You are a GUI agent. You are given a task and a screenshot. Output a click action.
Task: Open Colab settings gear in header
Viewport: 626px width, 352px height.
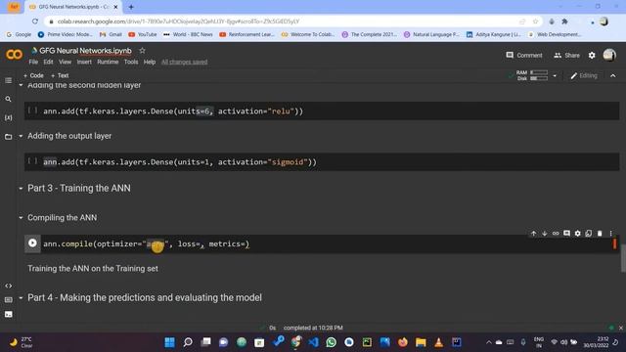click(x=592, y=55)
